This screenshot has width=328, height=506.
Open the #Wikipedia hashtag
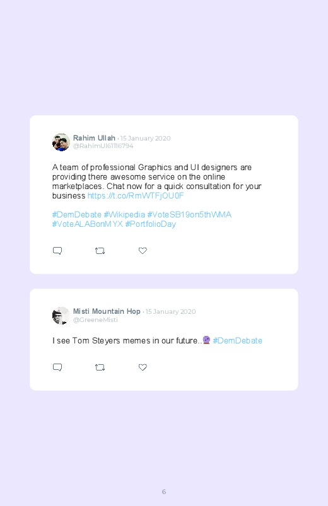point(124,215)
